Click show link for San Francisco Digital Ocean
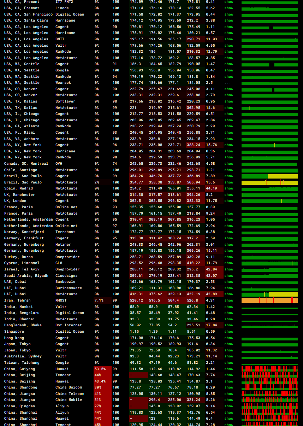Image resolution: width=303 pixels, height=426 pixels. (x=229, y=14)
